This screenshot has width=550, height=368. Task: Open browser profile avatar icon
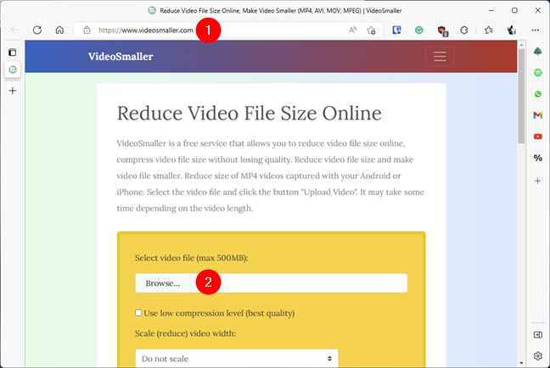[512, 31]
